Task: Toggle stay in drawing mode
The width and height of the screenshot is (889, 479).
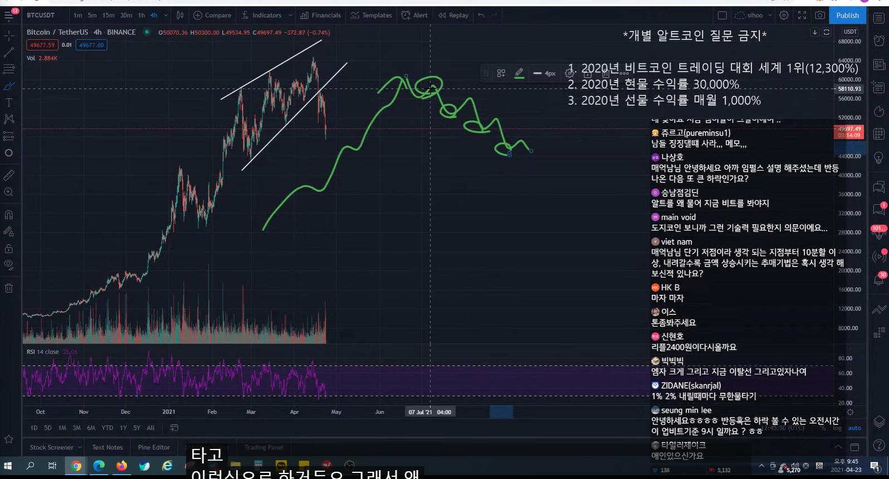Action: tap(9, 231)
